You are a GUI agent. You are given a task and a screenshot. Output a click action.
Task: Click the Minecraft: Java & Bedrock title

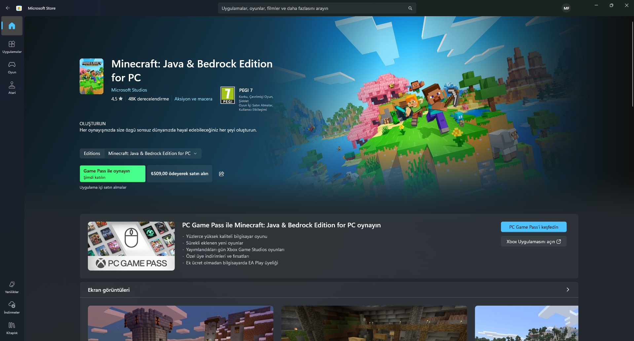(192, 70)
